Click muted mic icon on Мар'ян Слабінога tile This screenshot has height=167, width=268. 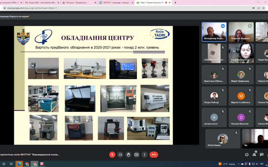click(x=250, y=90)
